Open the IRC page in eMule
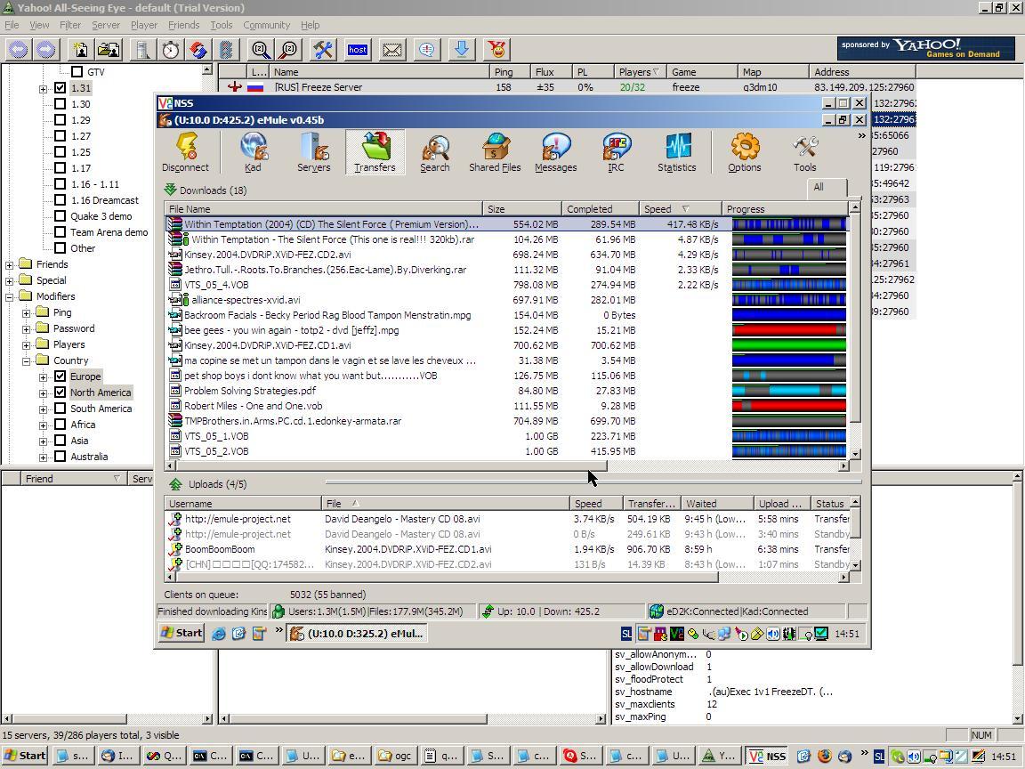1025x769 pixels. pyautogui.click(x=616, y=152)
